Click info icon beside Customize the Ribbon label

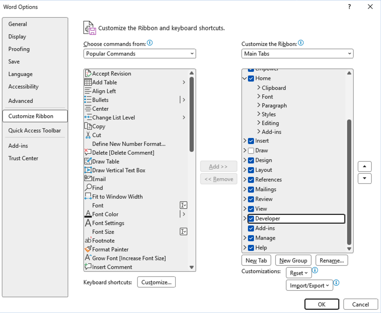coord(301,43)
